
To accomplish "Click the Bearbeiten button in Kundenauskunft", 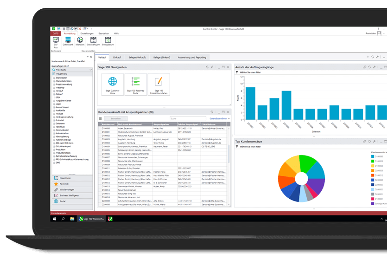I will 116,119.
